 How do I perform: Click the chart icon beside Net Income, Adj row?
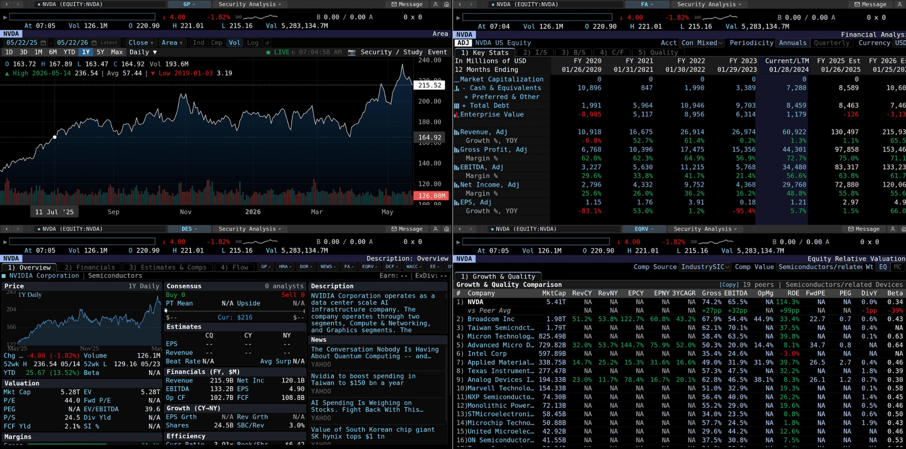click(x=457, y=185)
